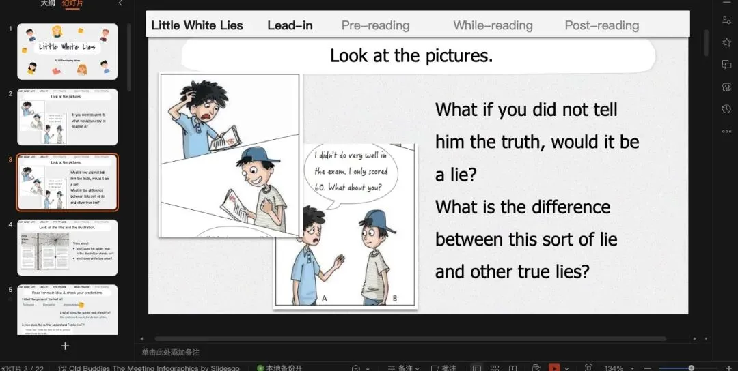The width and height of the screenshot is (738, 371).
Task: Open the history clock icon
Action: pos(726,109)
